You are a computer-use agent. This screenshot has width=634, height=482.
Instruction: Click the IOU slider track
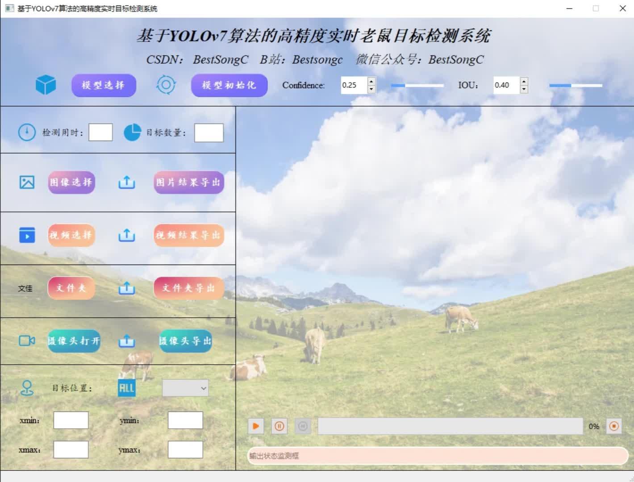coord(575,85)
